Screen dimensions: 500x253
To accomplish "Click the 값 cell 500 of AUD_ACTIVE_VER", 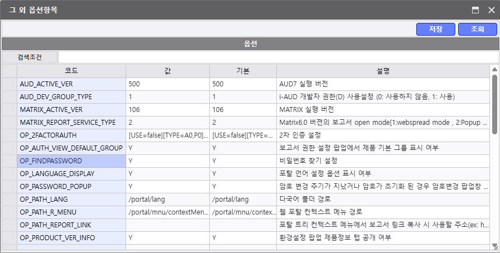I will point(168,84).
